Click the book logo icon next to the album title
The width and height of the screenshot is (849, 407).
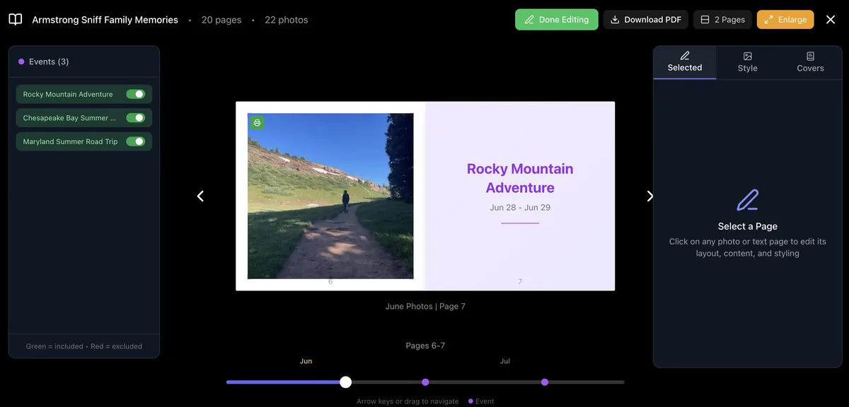[x=14, y=19]
